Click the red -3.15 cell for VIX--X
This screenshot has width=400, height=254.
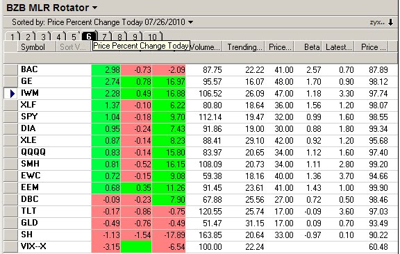(x=106, y=247)
